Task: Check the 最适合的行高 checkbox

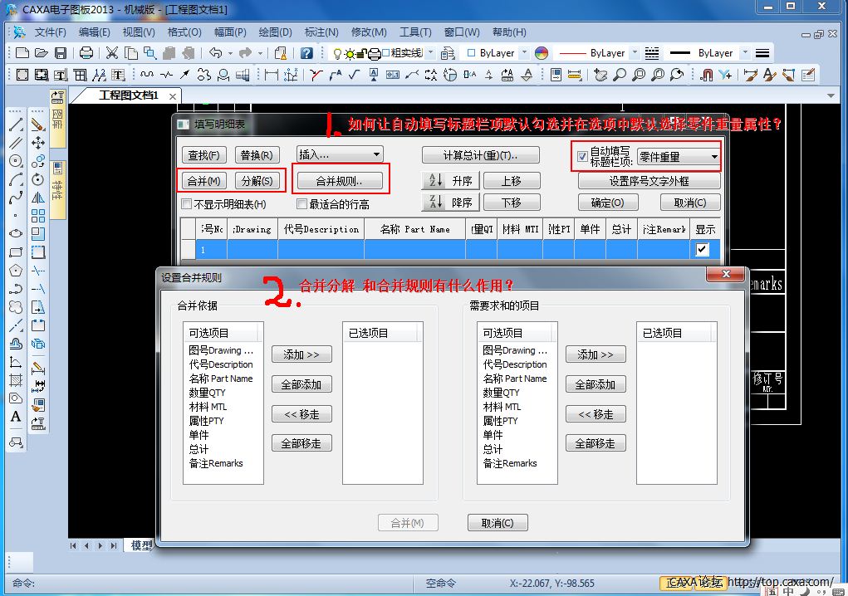Action: coord(302,203)
